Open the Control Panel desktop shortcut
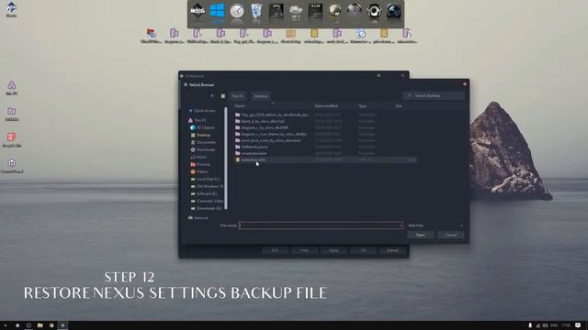This screenshot has width=588, height=330. coord(12,166)
